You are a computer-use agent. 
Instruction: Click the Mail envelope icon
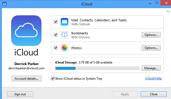tap(65, 22)
